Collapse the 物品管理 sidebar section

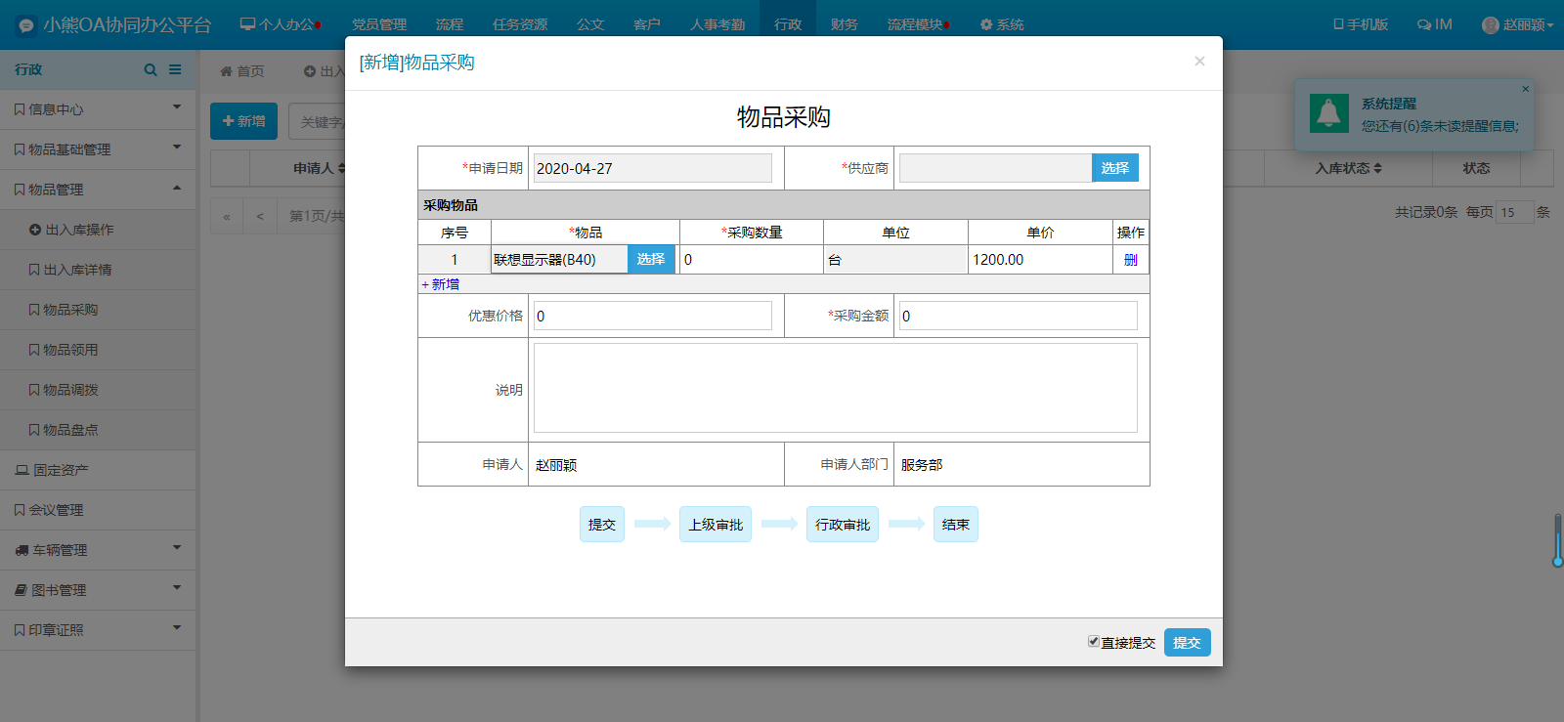[x=98, y=190]
